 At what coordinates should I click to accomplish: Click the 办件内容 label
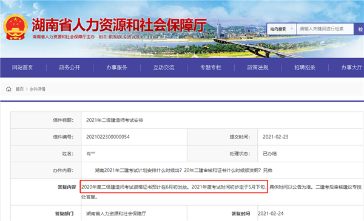coord(63,171)
